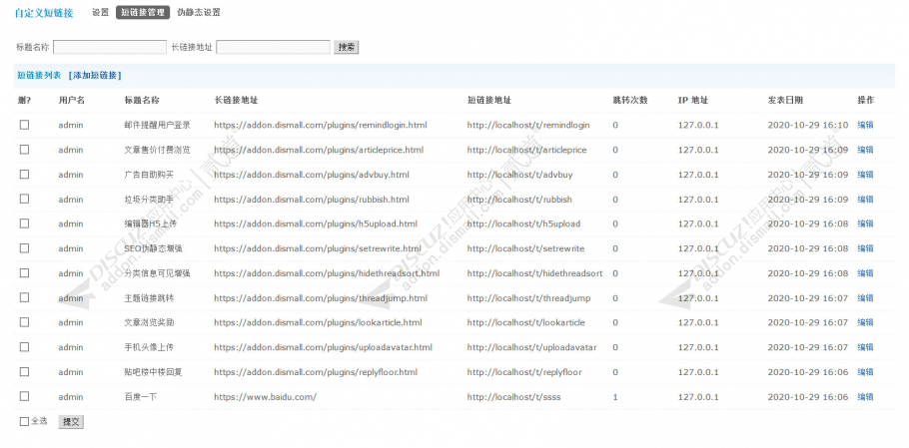Check the box for 邮件提醒用户登录 row
Image resolution: width=909 pixels, height=448 pixels.
(24, 125)
